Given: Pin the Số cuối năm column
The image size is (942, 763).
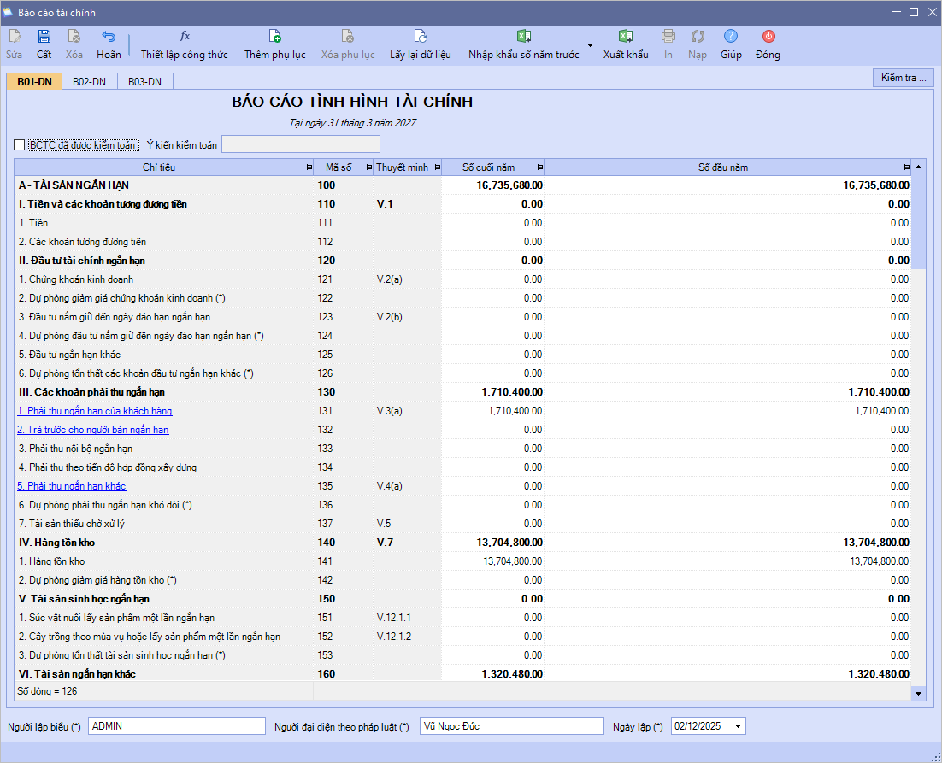Looking at the screenshot, I should click(x=539, y=167).
